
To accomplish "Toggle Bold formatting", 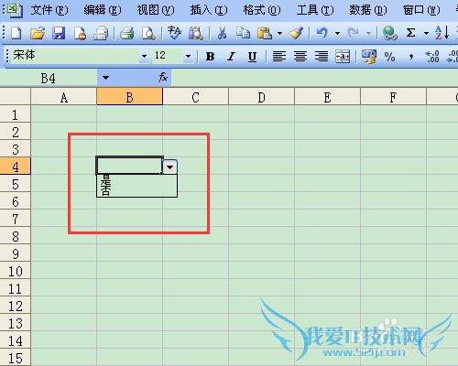I will pyautogui.click(x=210, y=57).
